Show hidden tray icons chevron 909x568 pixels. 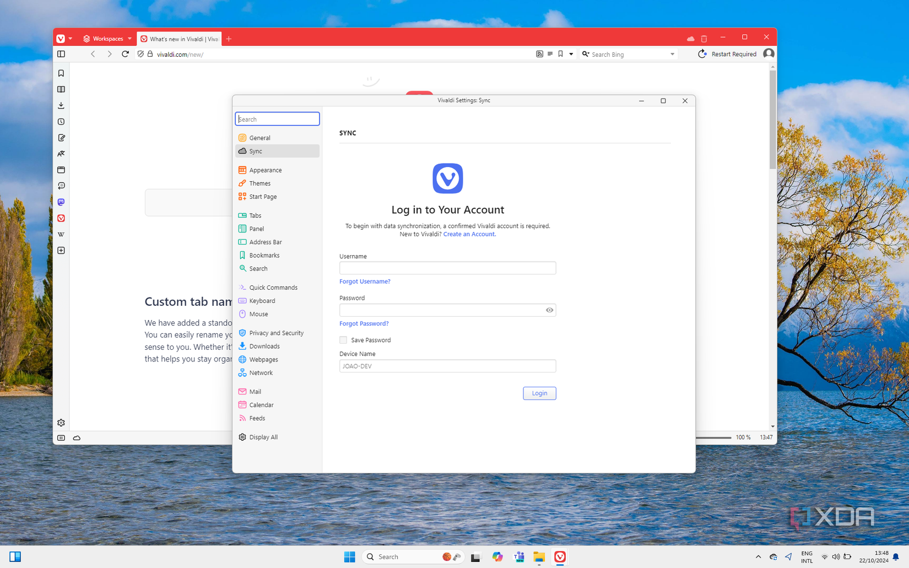pyautogui.click(x=758, y=556)
